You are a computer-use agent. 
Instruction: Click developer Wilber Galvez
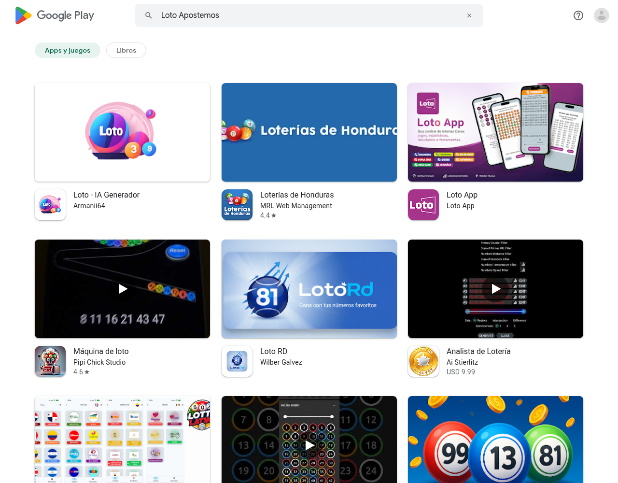[281, 362]
